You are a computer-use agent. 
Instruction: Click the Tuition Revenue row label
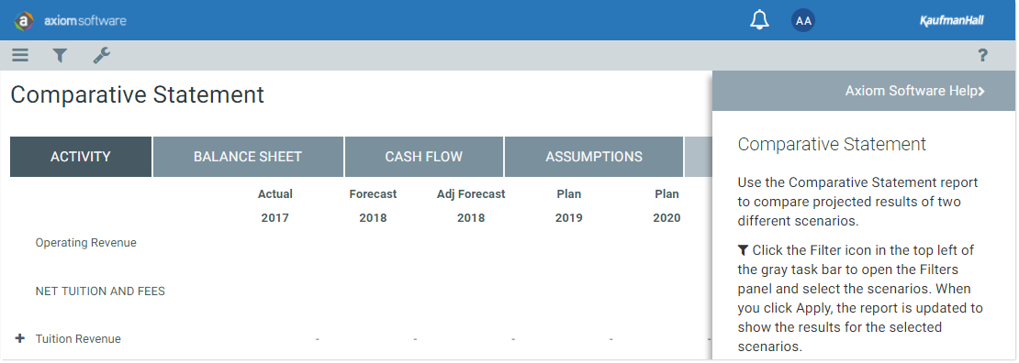78,339
